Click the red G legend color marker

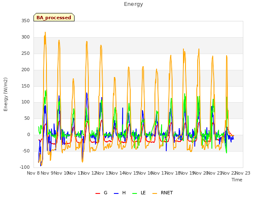[x=98, y=193]
